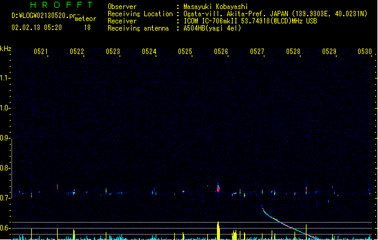This screenshot has height=240, width=378.
Task: Select the 0522 time marker
Action: point(77,51)
